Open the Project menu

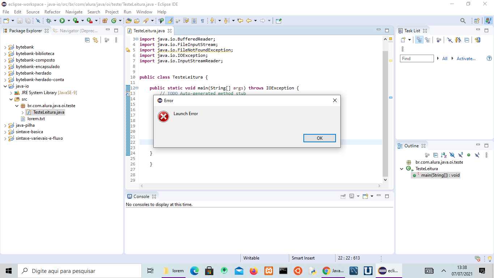point(112,12)
